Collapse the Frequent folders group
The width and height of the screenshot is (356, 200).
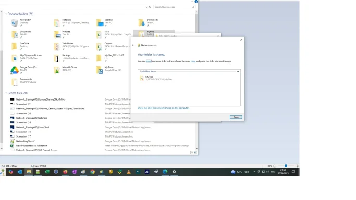pyautogui.click(x=6, y=14)
